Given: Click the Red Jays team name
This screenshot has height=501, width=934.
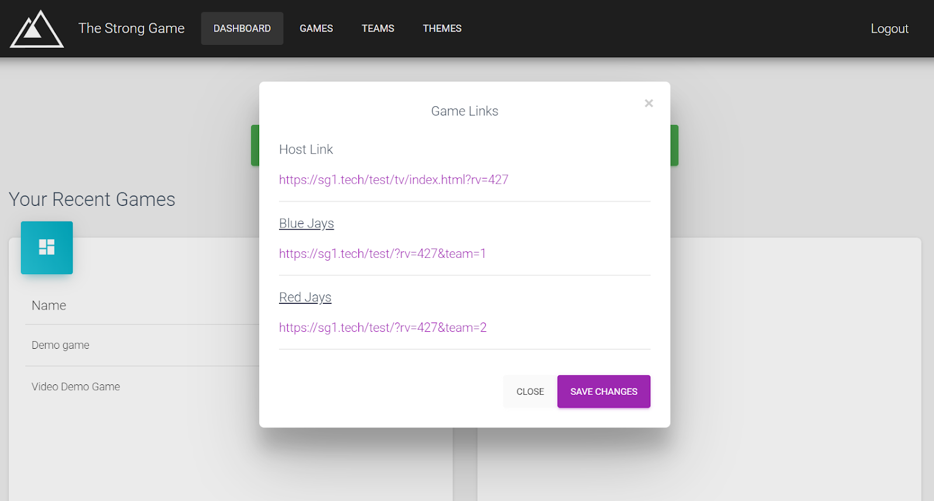Looking at the screenshot, I should pyautogui.click(x=305, y=297).
